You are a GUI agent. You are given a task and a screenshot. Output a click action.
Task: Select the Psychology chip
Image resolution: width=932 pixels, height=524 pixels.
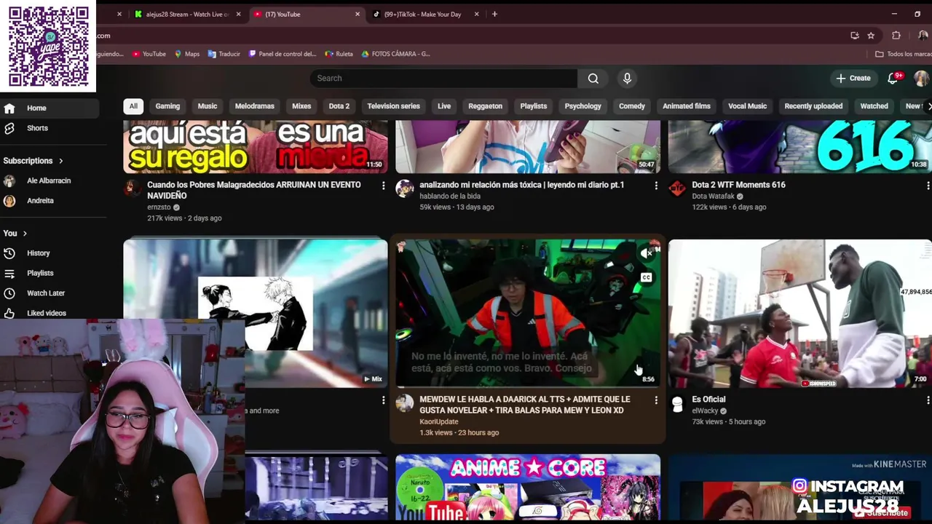583,106
